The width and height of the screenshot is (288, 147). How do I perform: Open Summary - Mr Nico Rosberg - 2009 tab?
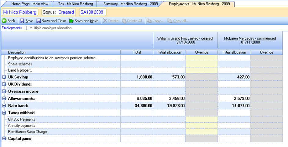click(x=130, y=4)
